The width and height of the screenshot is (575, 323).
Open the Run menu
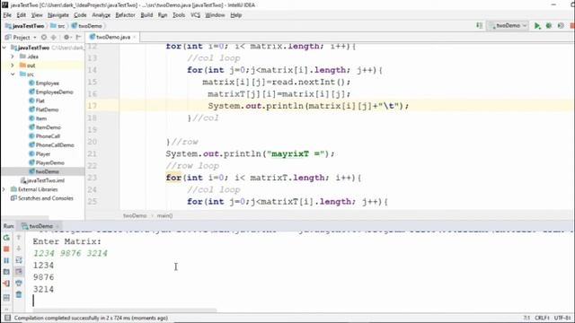163,15
